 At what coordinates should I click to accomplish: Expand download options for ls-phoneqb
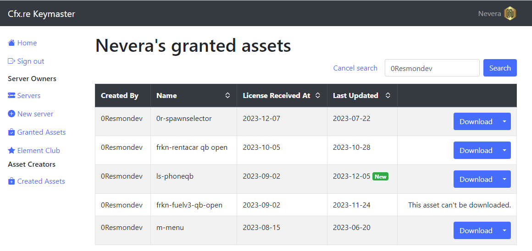pyautogui.click(x=504, y=179)
